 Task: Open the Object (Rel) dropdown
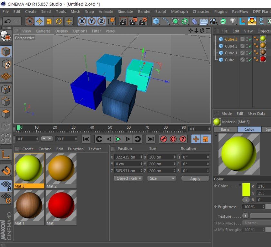coord(128,178)
